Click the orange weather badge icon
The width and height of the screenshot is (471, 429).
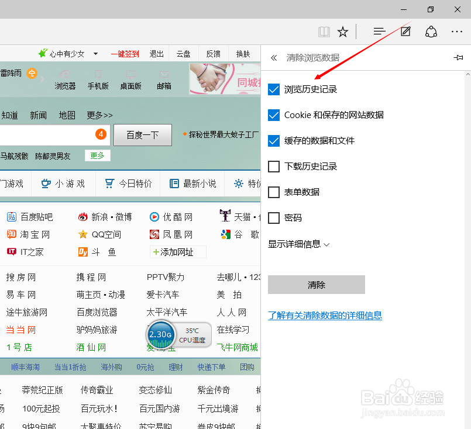point(32,73)
